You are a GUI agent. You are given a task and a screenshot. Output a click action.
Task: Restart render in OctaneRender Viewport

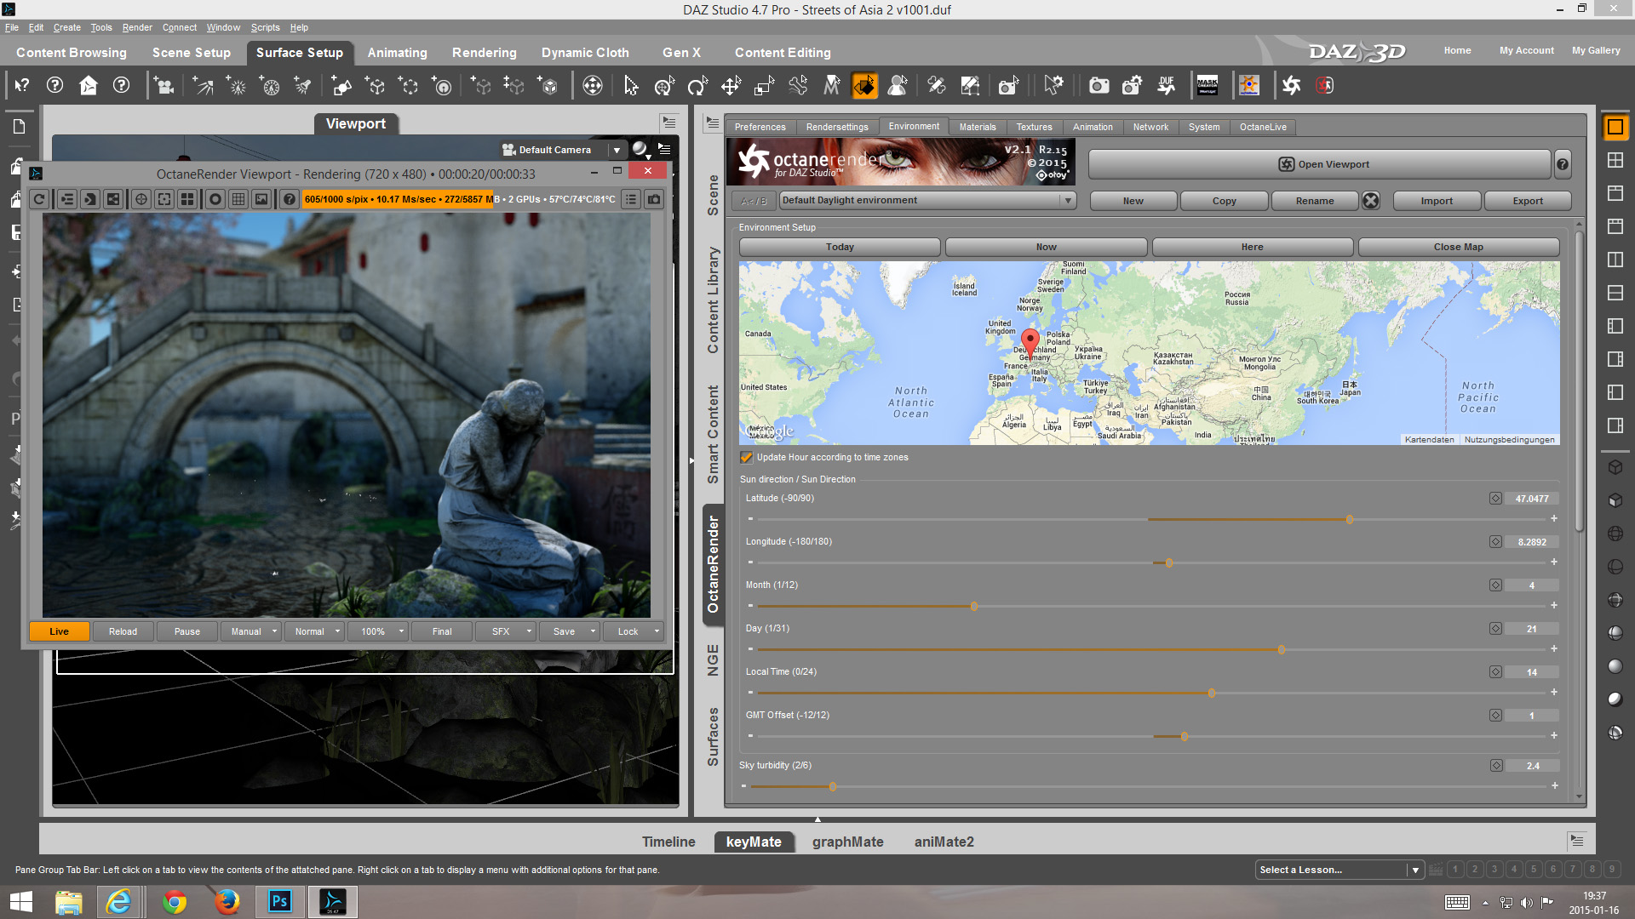pyautogui.click(x=39, y=199)
